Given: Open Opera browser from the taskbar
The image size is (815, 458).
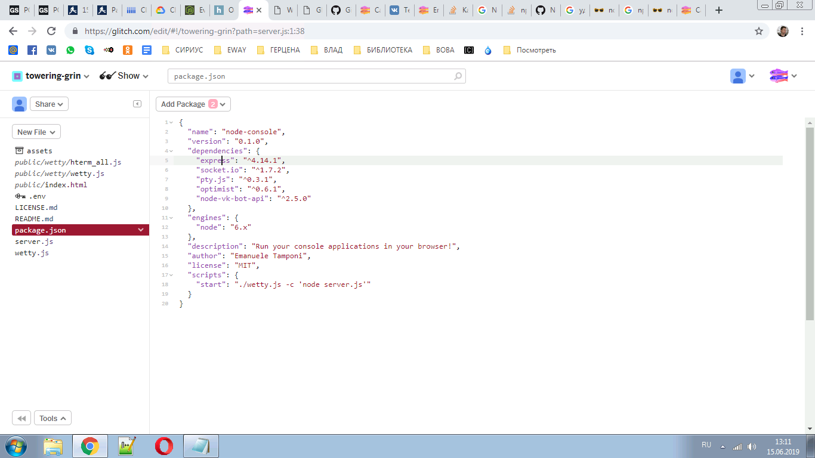Looking at the screenshot, I should pos(164,445).
